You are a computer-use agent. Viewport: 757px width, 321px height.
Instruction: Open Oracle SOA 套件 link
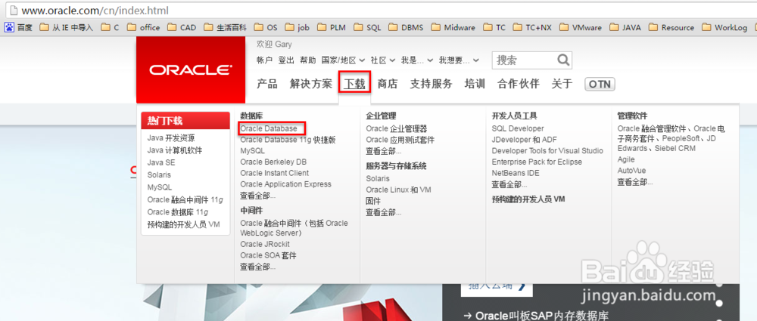click(269, 255)
